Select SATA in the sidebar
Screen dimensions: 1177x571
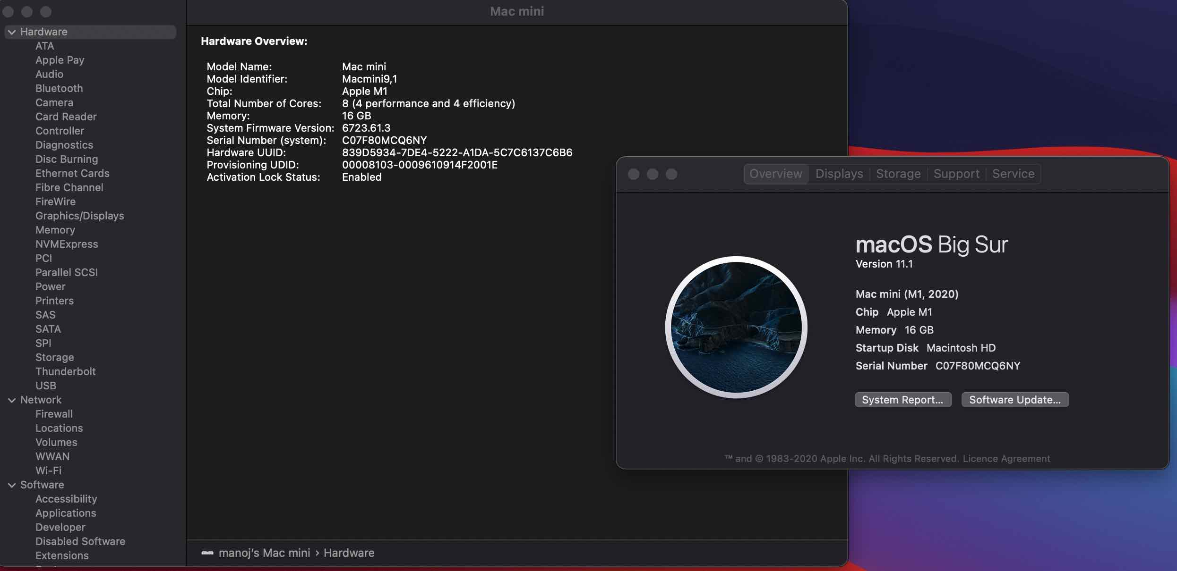48,329
